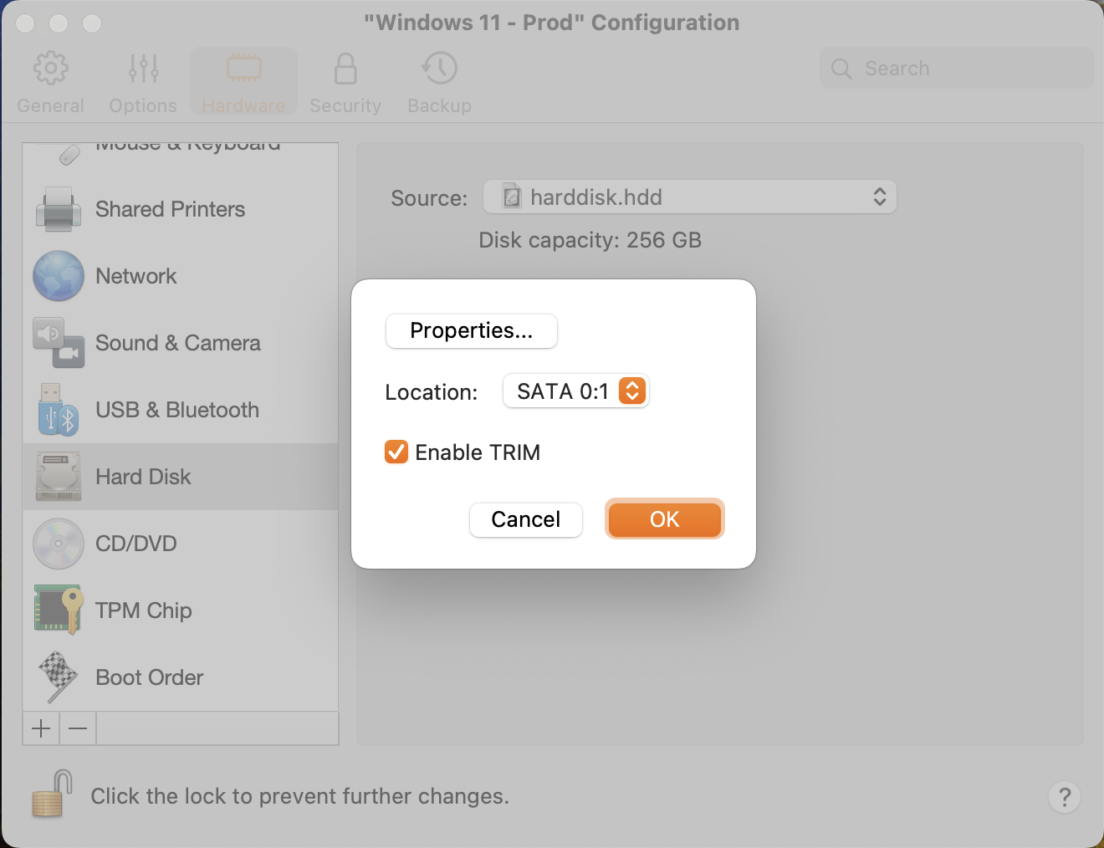The width and height of the screenshot is (1104, 848).
Task: Add a device with the plus button
Action: point(41,728)
